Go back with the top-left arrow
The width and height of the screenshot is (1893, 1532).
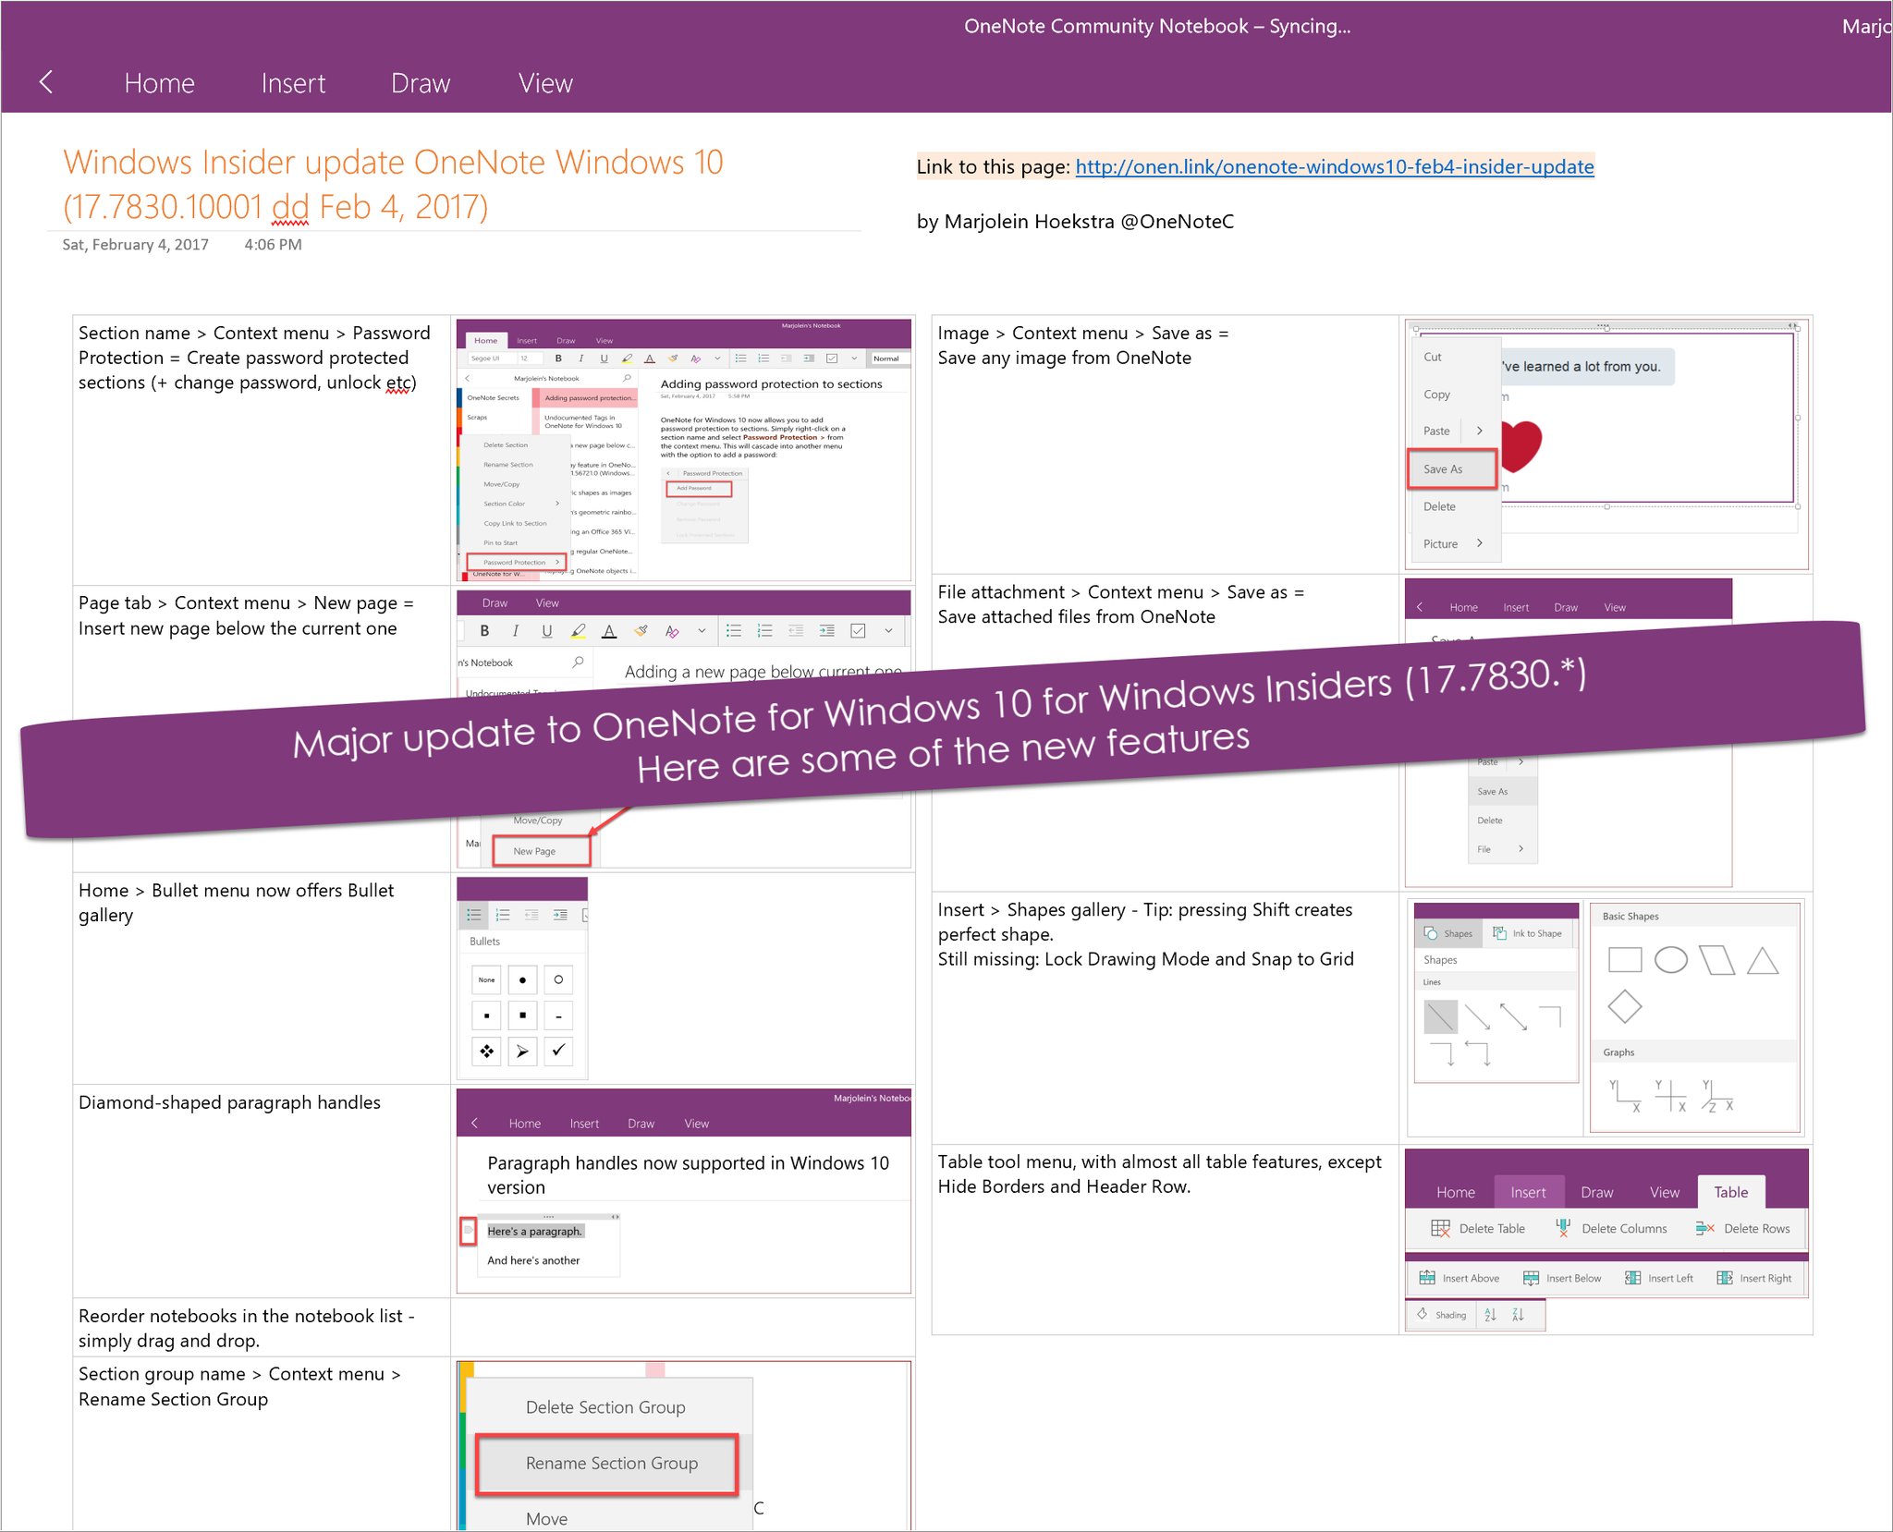pyautogui.click(x=46, y=82)
